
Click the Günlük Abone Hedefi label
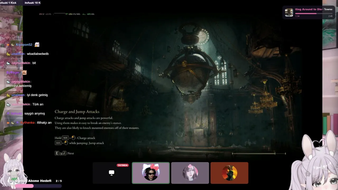[33, 181]
